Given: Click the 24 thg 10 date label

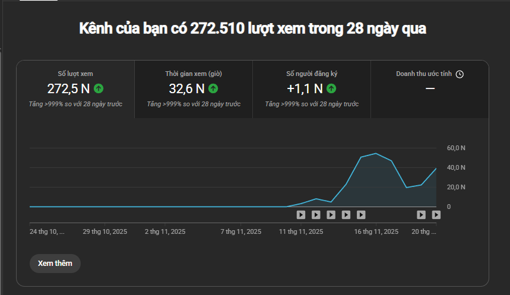Looking at the screenshot, I should pos(47,231).
